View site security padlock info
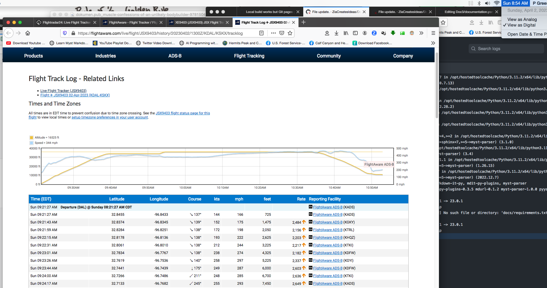This screenshot has height=288, width=547. (73, 33)
